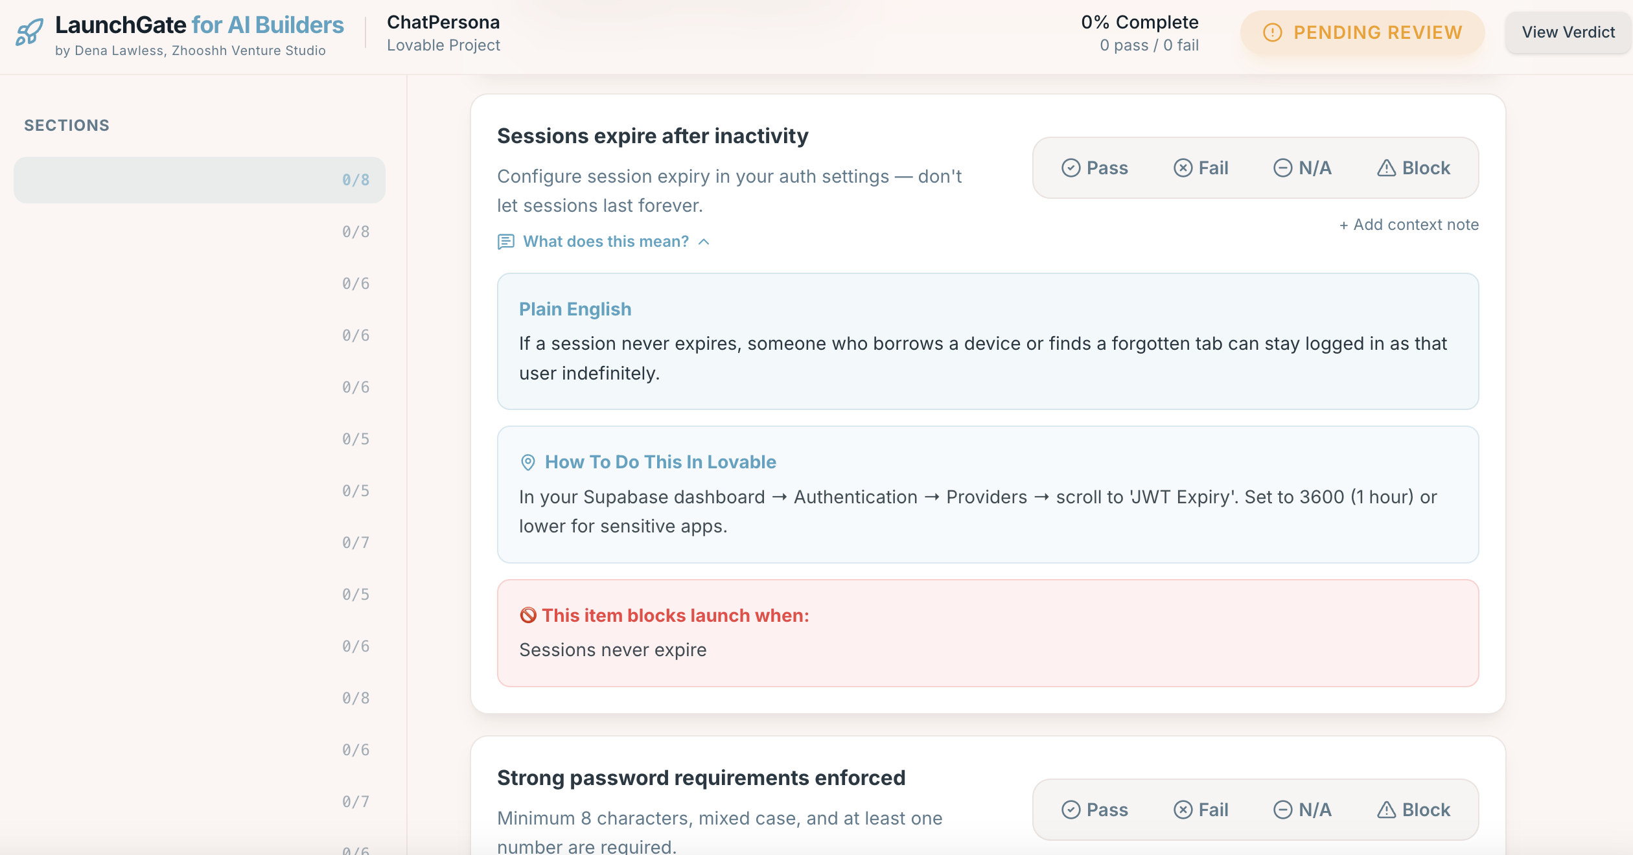The image size is (1633, 855).
Task: Click the ChatPersona project name in header
Action: point(443,23)
